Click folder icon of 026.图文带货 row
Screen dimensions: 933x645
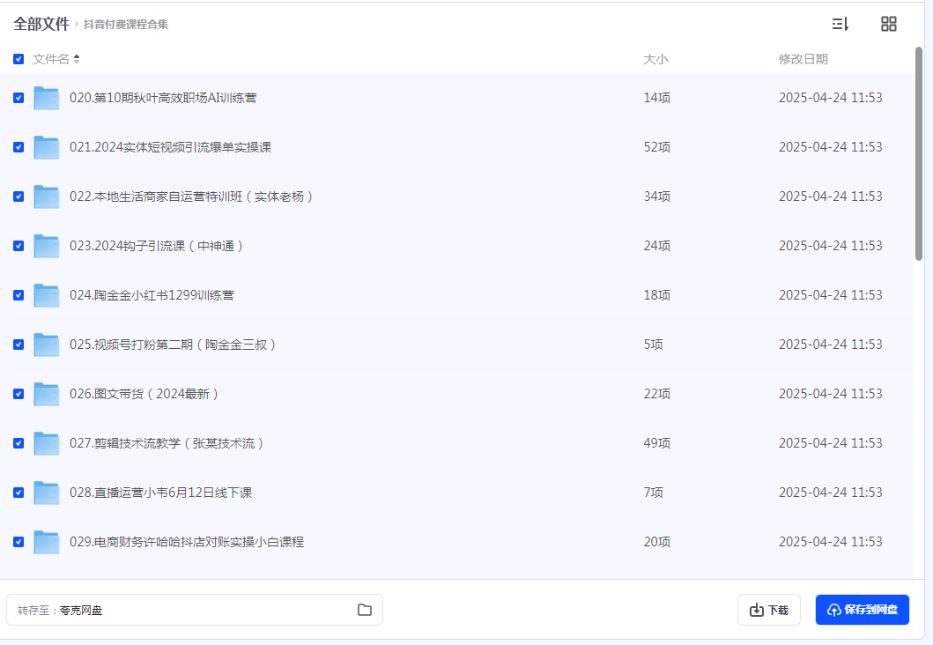point(46,394)
